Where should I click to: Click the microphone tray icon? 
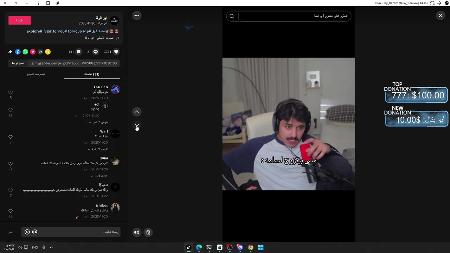coord(44,247)
